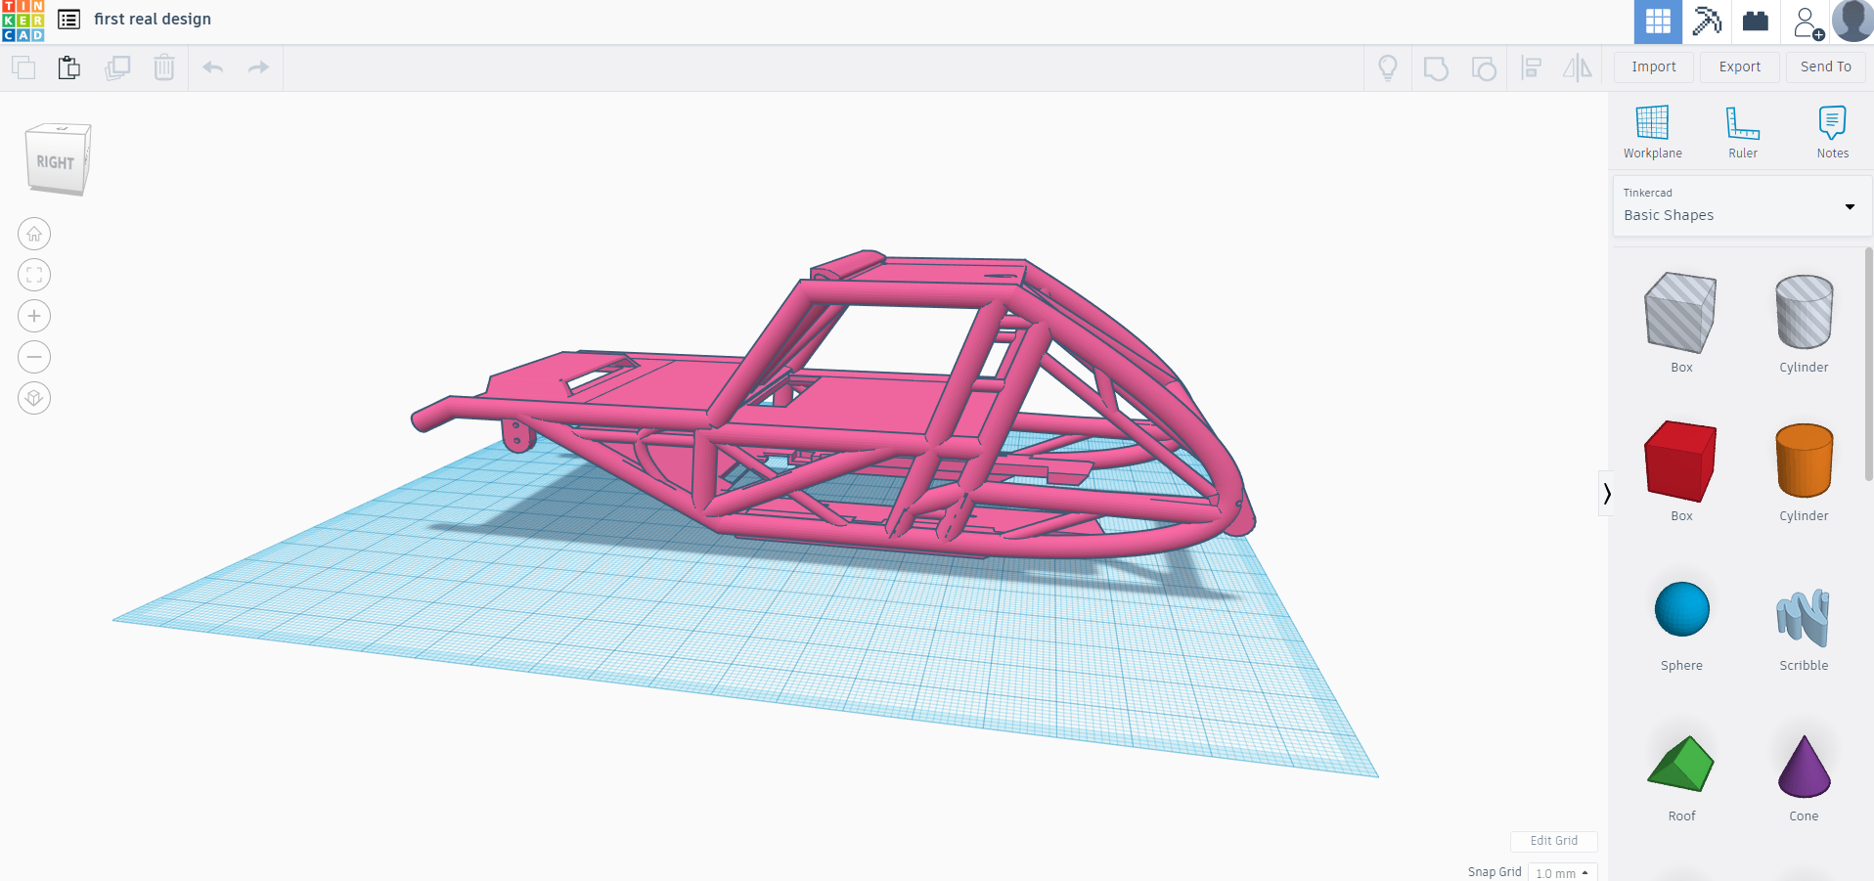Click the Home view button
The height and width of the screenshot is (881, 1874).
pos(34,234)
